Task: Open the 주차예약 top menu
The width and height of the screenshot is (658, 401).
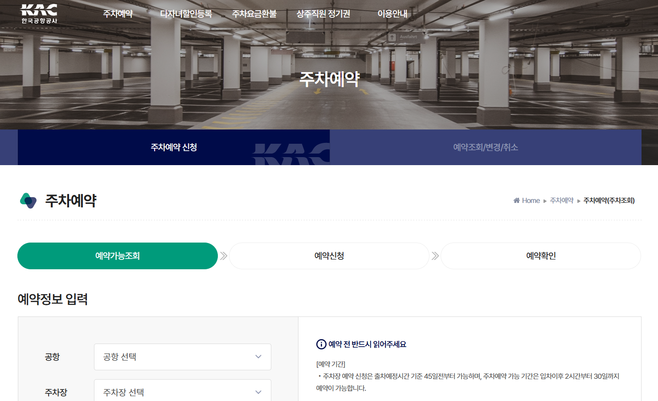Action: (118, 14)
